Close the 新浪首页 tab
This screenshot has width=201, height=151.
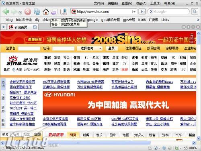35,27
